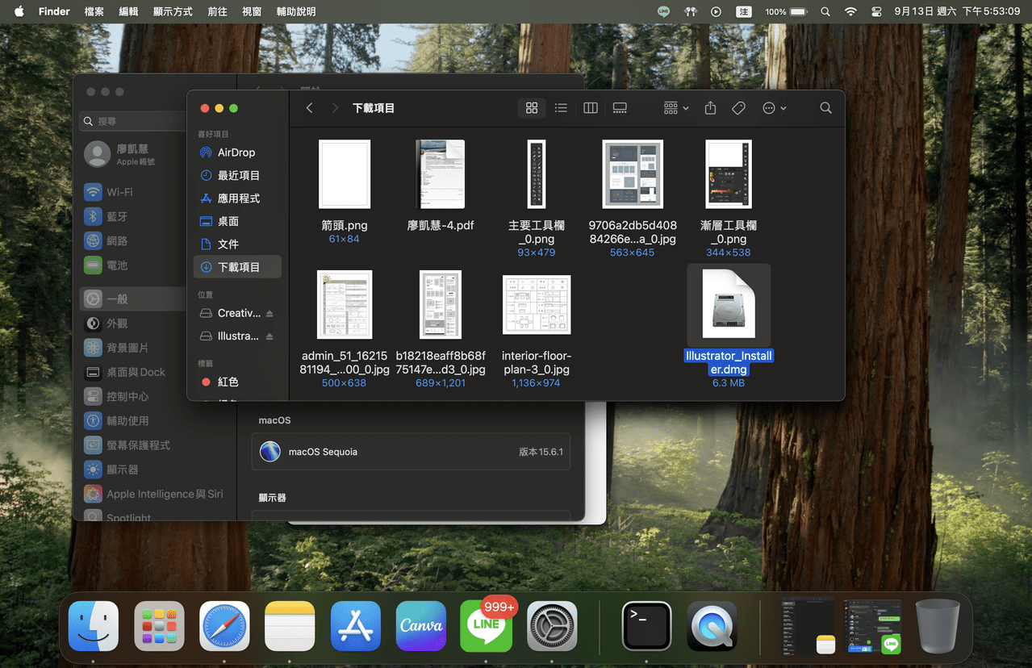The height and width of the screenshot is (668, 1032).
Task: Select AirDrop in the Finder sidebar
Action: (x=237, y=152)
